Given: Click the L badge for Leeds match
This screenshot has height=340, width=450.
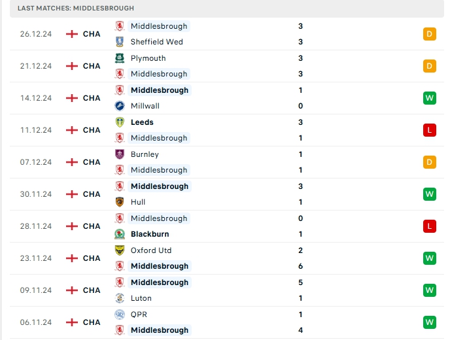Looking at the screenshot, I should click(429, 130).
